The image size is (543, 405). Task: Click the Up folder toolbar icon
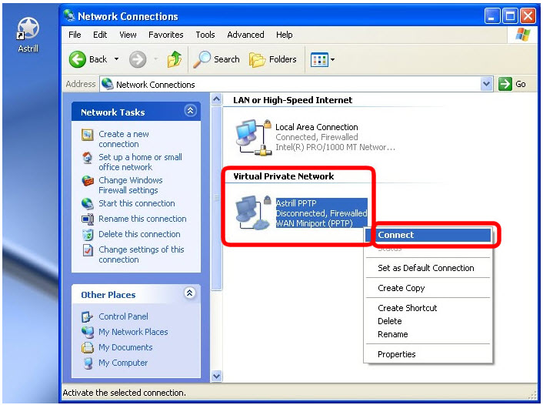click(174, 59)
